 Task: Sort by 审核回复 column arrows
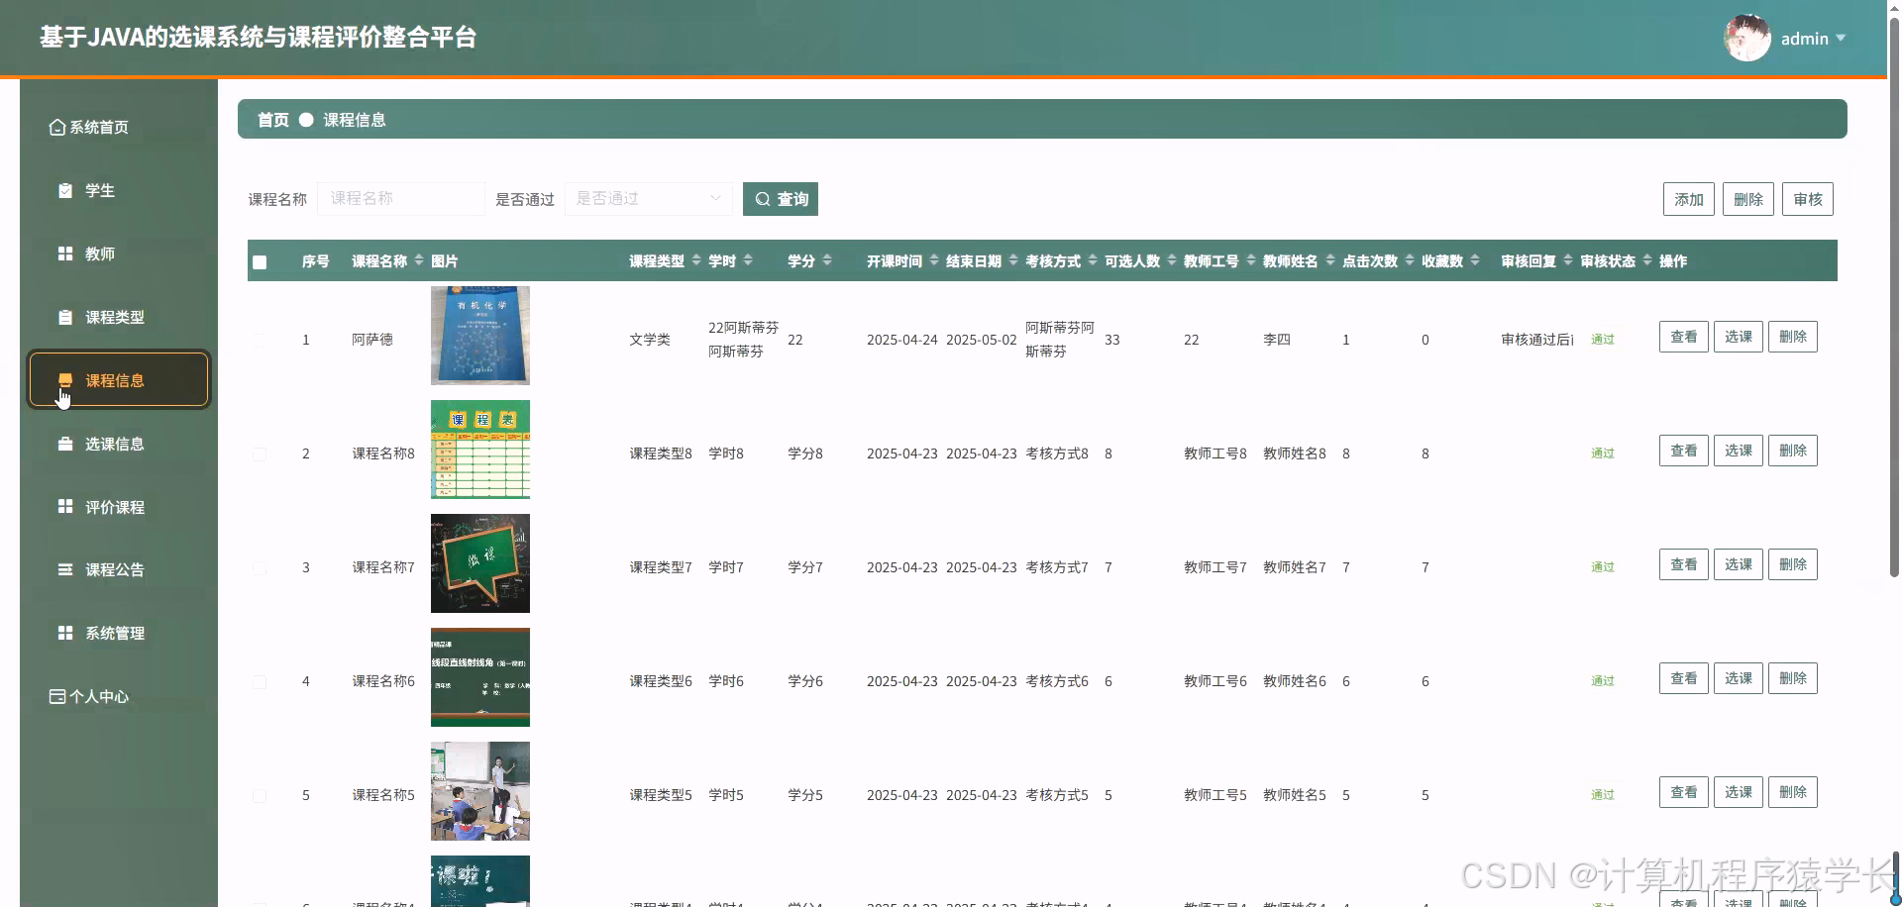point(1568,260)
